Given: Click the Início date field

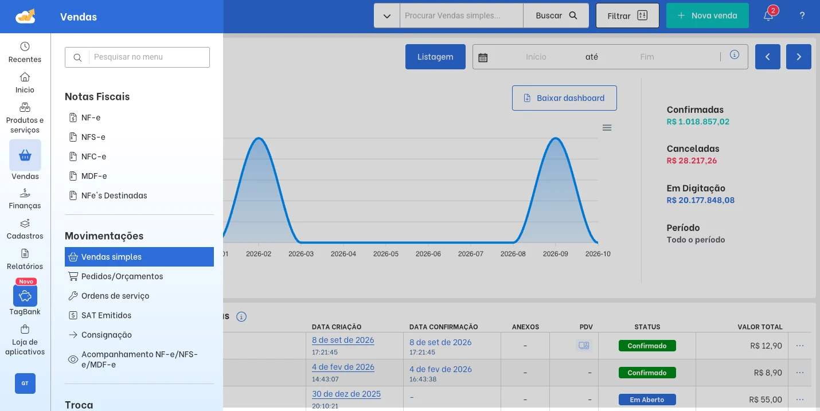Looking at the screenshot, I should click(536, 57).
